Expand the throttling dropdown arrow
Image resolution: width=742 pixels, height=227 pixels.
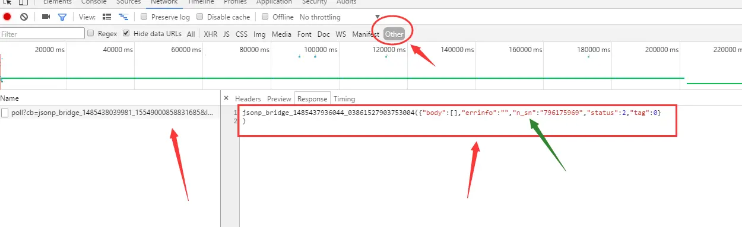pyautogui.click(x=377, y=17)
